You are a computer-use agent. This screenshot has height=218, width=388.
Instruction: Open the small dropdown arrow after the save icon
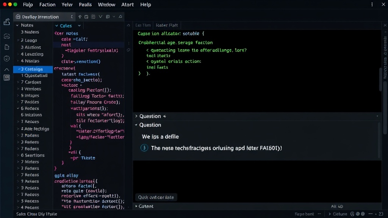114,17
